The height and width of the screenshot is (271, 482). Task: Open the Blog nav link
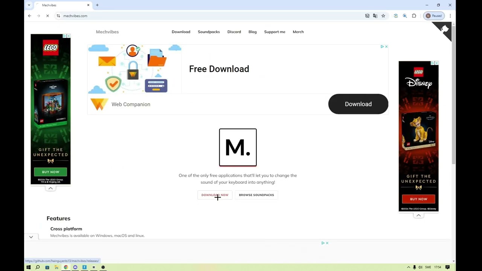click(253, 32)
